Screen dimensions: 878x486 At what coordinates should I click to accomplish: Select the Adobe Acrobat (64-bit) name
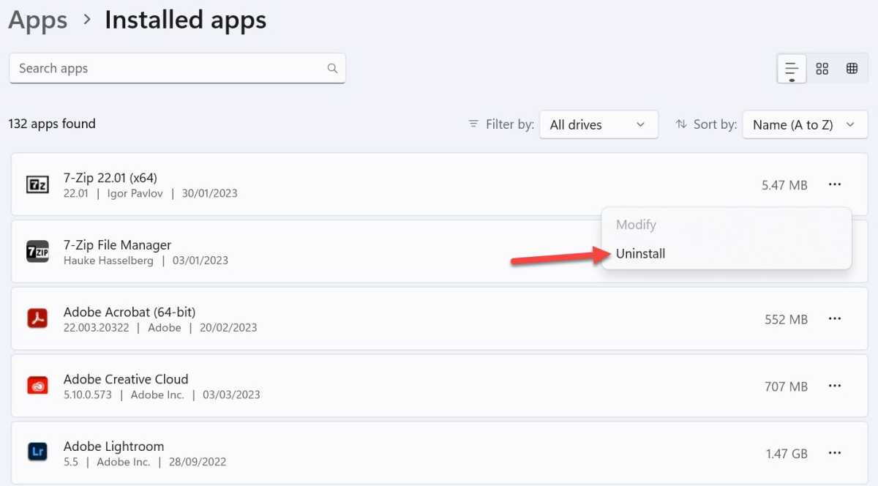130,312
